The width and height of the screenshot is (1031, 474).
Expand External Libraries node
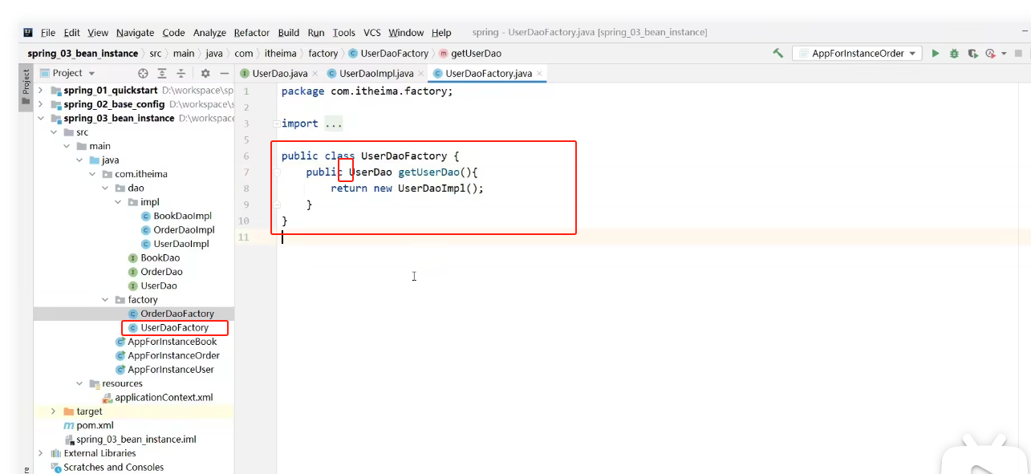click(x=41, y=453)
